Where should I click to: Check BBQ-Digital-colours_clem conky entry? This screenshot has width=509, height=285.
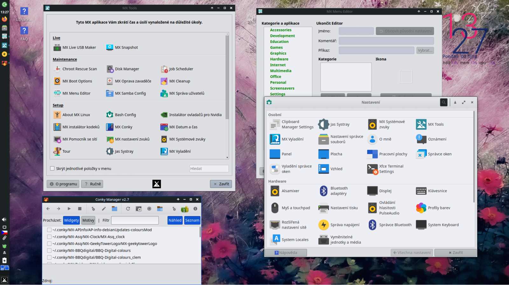49,258
